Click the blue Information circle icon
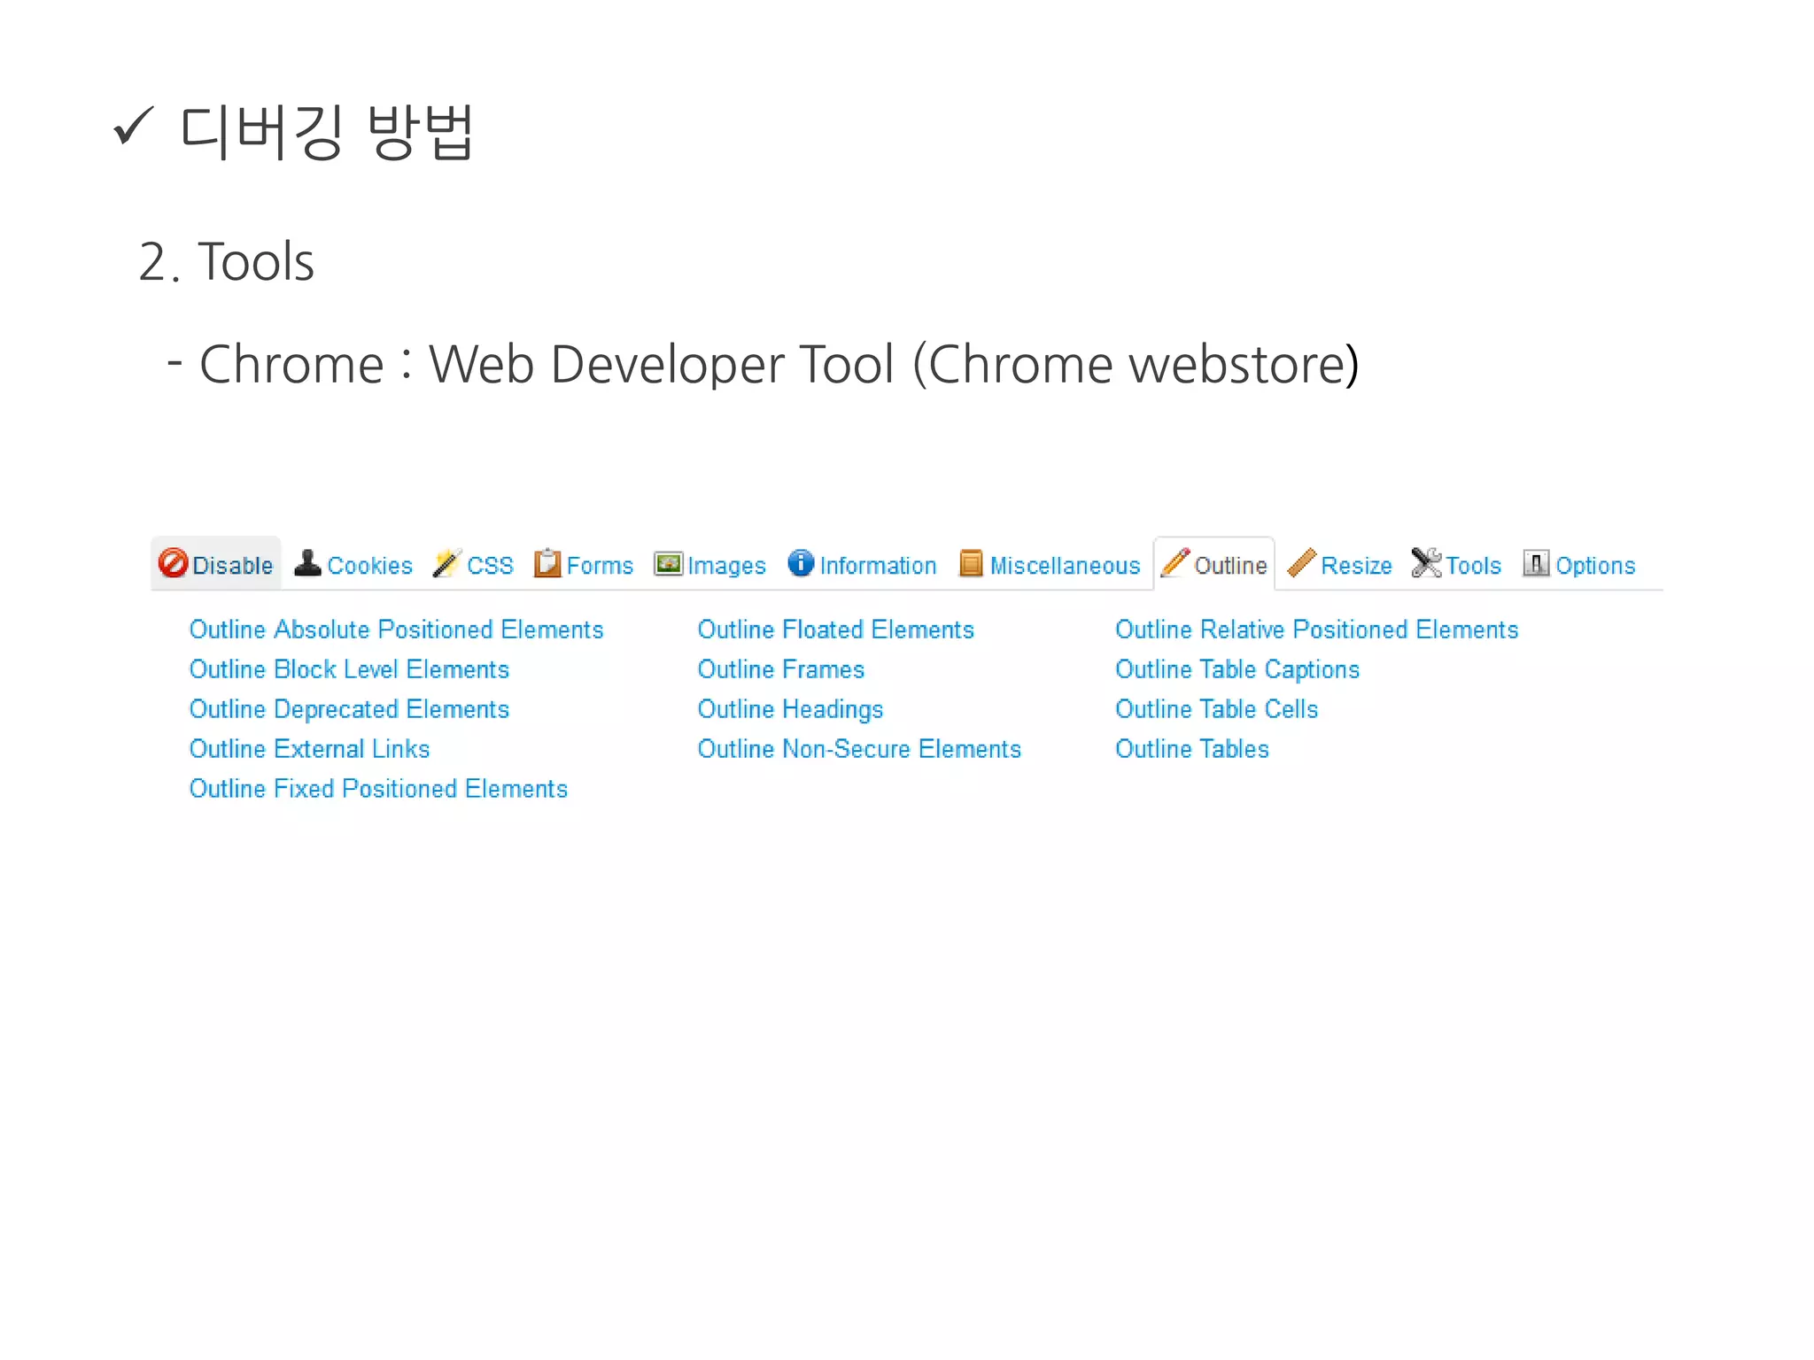 (x=801, y=562)
